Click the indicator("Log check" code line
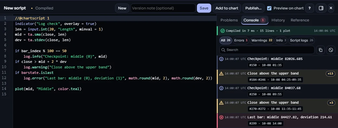338x128 pixels. pyautogui.click(x=56, y=24)
